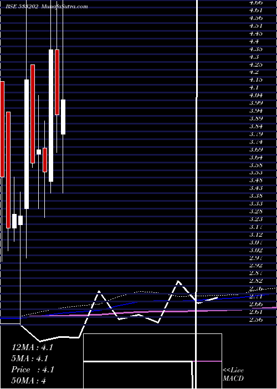Select the Price : 4.1 readout

33,370
